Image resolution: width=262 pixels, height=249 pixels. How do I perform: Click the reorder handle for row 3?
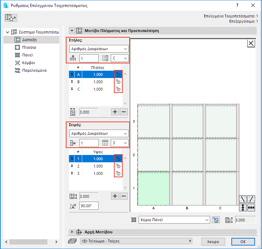72,173
